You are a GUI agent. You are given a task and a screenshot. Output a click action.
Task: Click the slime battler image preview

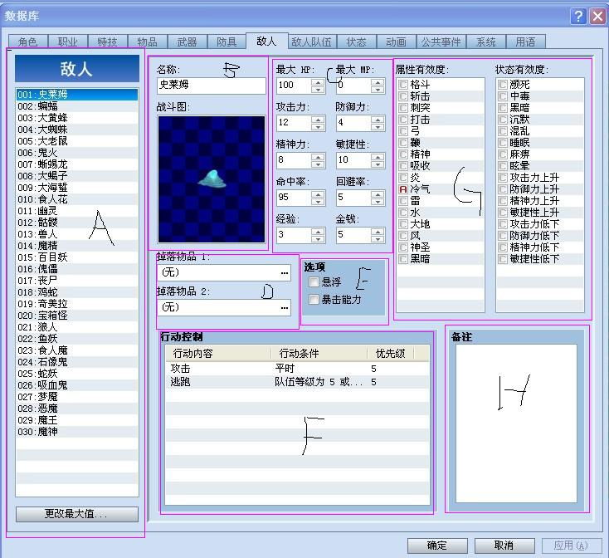212,179
